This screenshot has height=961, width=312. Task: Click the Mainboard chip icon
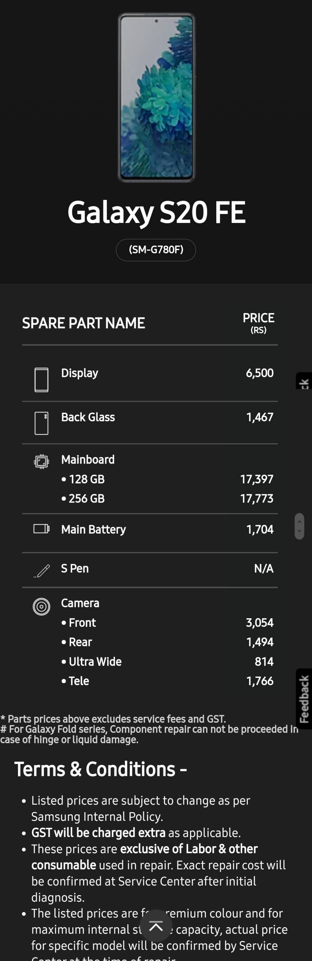(x=41, y=462)
